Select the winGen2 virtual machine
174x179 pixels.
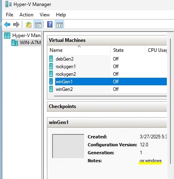click(x=64, y=89)
